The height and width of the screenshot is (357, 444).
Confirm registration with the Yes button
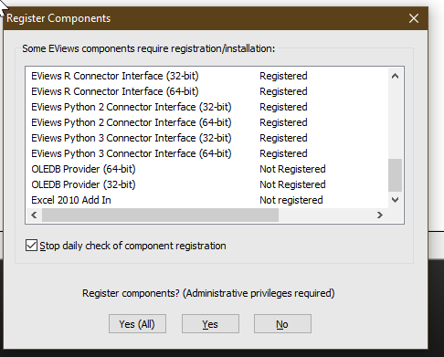tap(210, 324)
